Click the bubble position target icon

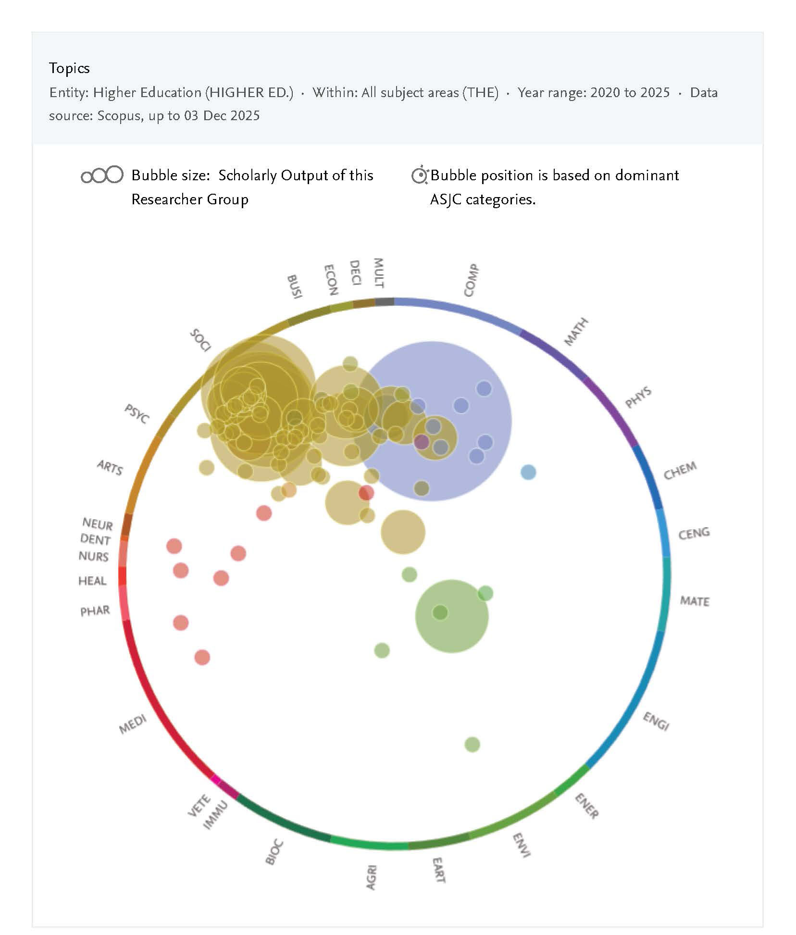point(420,175)
